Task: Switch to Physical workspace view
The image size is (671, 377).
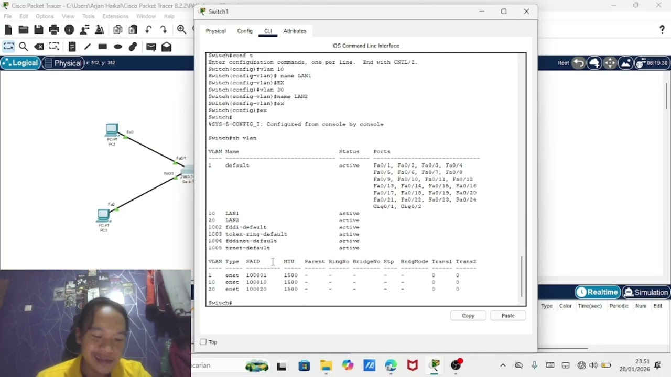Action: [63, 63]
